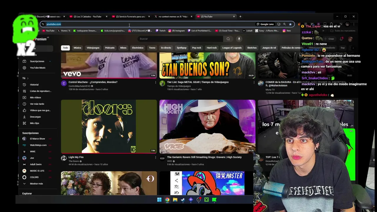Select the Música filter chip
Screen dimensions: 377x212
77,48
